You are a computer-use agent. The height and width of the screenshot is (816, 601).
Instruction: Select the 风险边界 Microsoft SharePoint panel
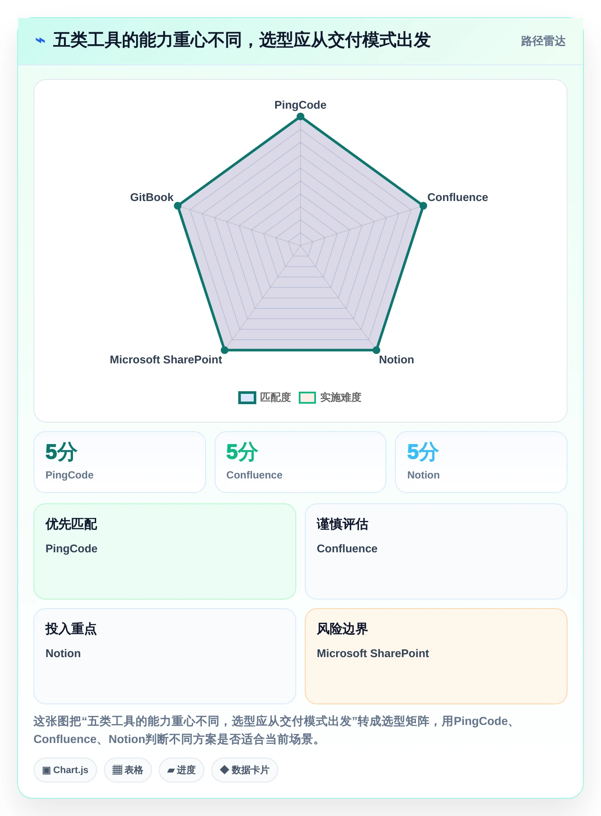(436, 656)
